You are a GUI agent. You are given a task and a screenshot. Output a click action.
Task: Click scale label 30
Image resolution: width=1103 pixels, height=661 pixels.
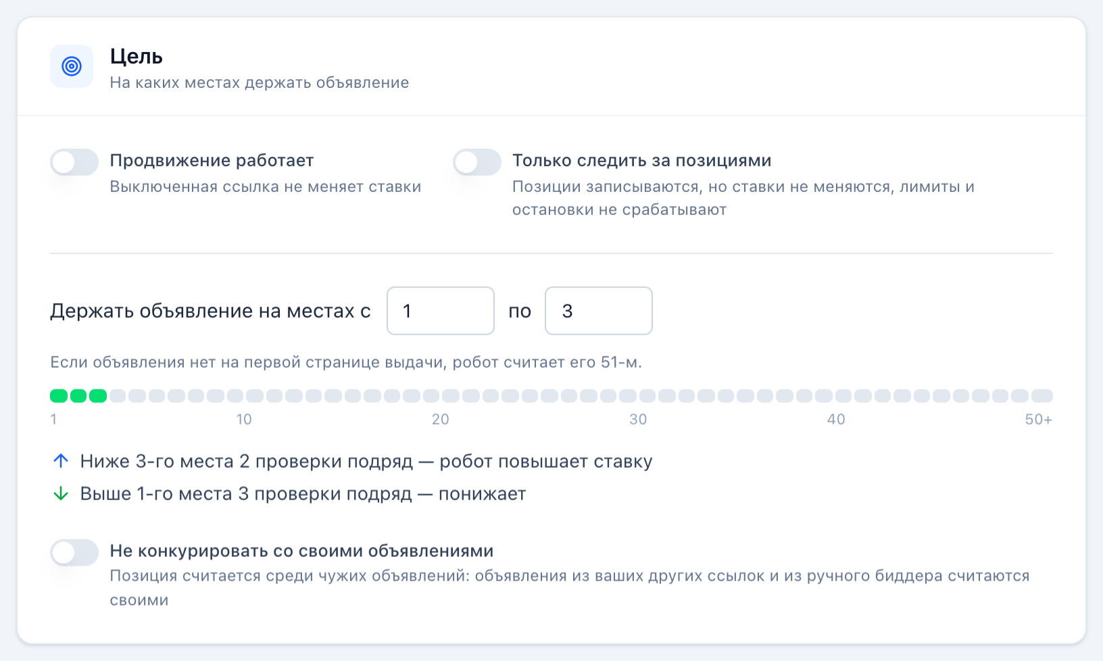click(638, 419)
